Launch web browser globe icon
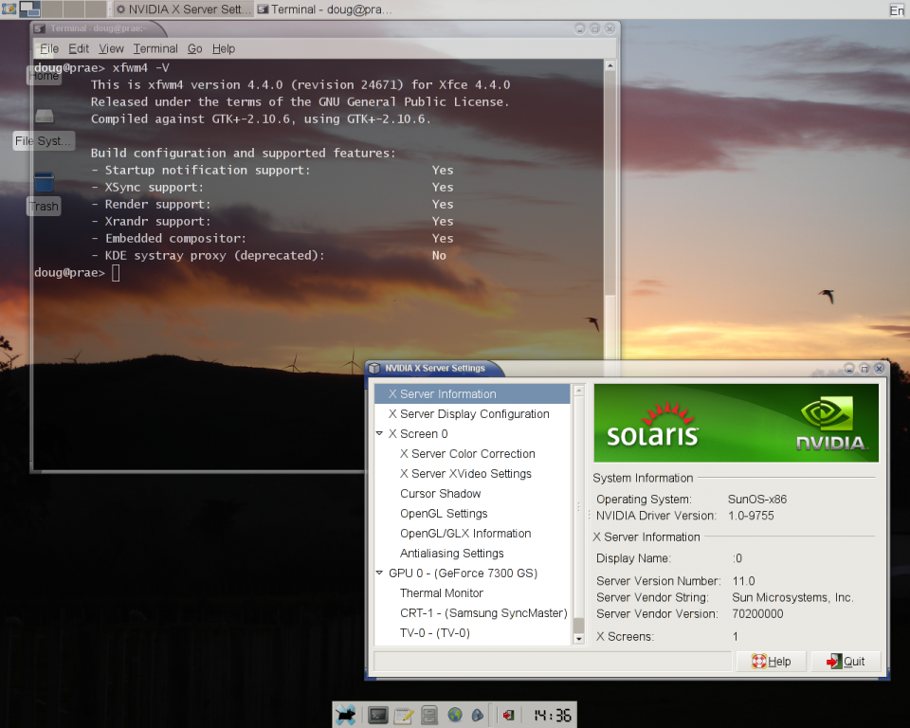This screenshot has height=728, width=910. (x=454, y=716)
